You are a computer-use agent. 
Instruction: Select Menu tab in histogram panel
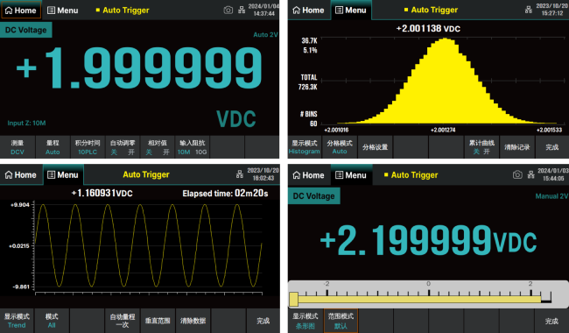351,11
